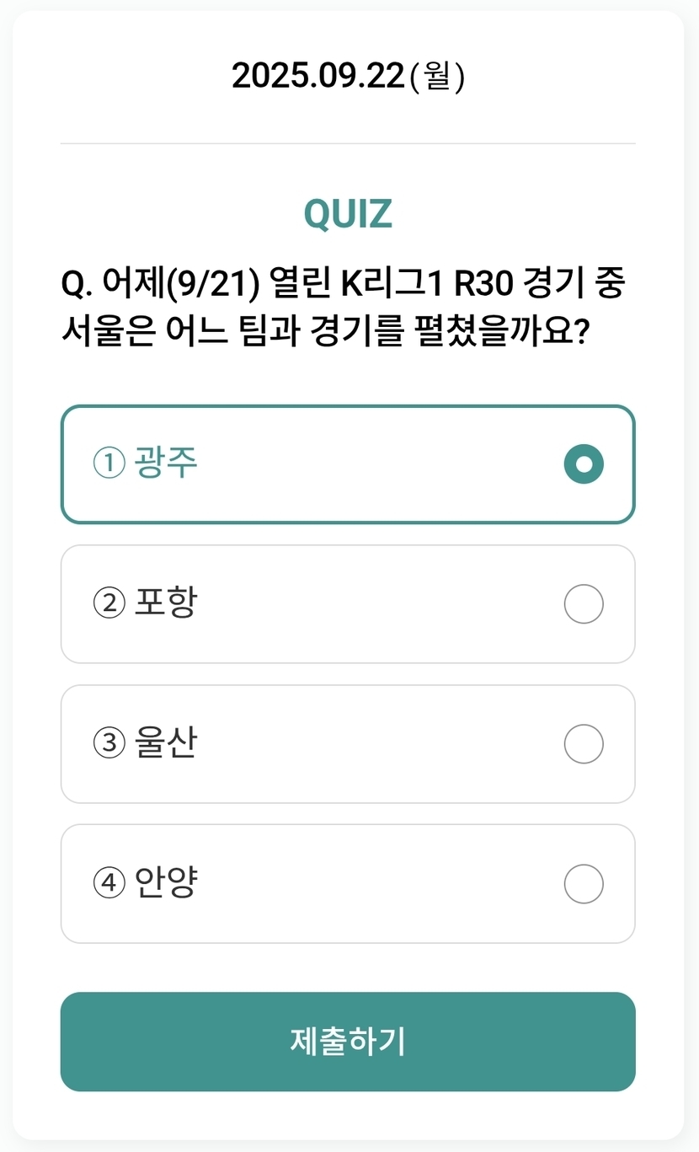Tap the circled number ② icon
Image resolution: width=699 pixels, height=1152 pixels.
pos(109,603)
